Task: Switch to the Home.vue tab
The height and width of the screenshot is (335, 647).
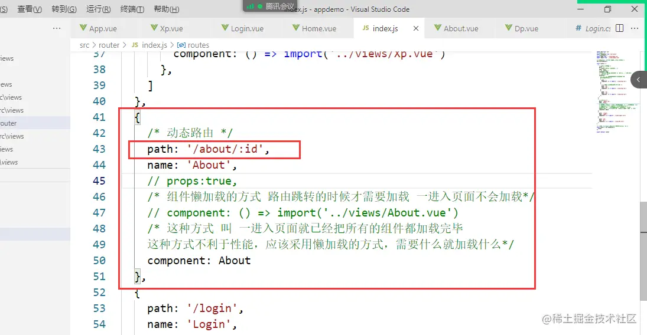Action: coord(318,28)
